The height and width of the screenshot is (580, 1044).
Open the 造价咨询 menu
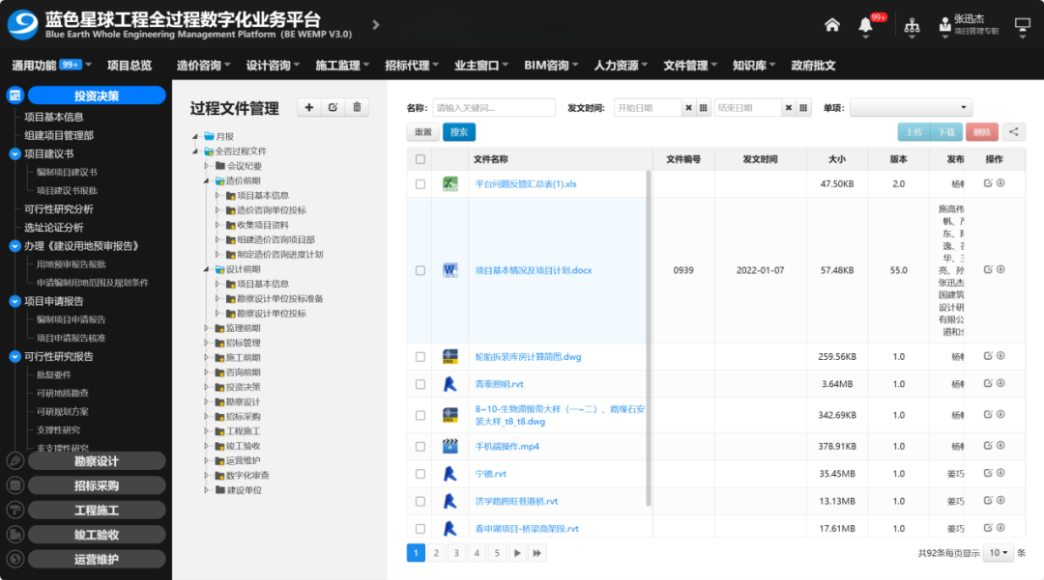click(203, 66)
